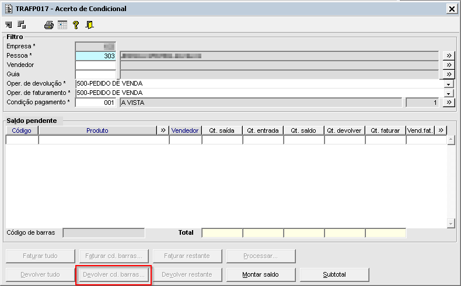Click scroll up arrow of grid scrollbar

[x=450, y=140]
